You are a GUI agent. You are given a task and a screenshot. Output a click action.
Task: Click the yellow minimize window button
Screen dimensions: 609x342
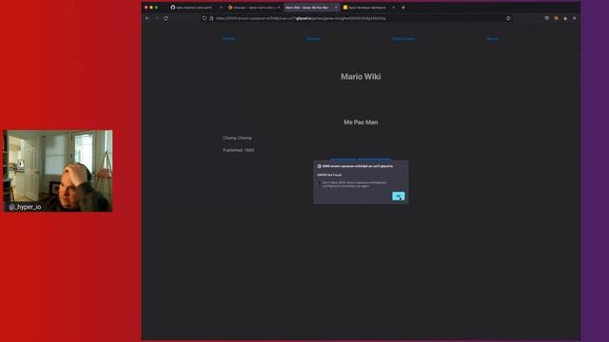(151, 8)
